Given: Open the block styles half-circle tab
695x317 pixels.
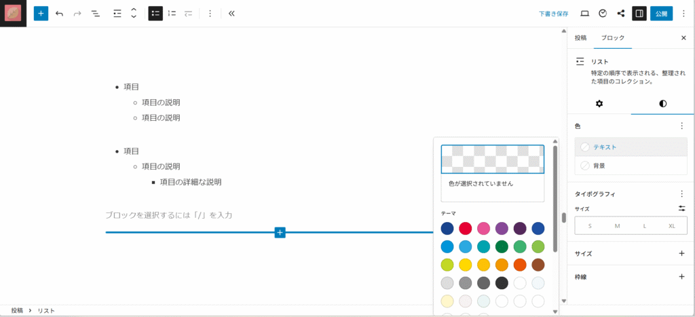Looking at the screenshot, I should tap(662, 103).
